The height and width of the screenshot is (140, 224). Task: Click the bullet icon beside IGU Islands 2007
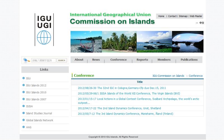pos(24,99)
